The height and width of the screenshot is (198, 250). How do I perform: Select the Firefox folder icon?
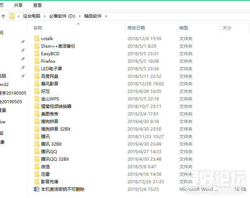[37, 61]
